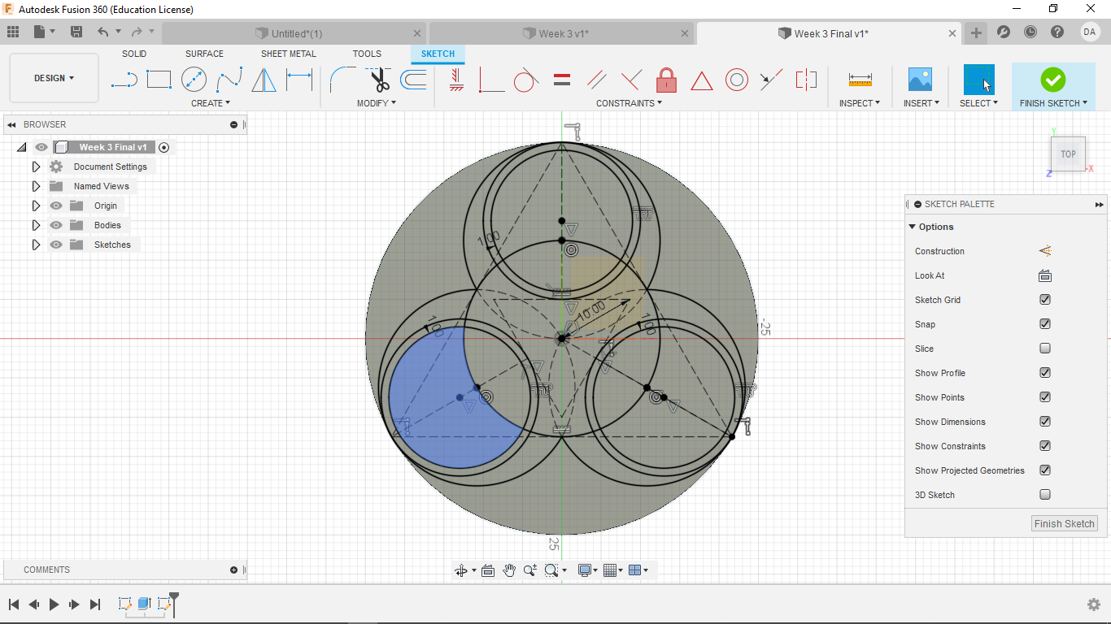Apply the Parallel constraint
The image size is (1111, 624).
point(597,80)
